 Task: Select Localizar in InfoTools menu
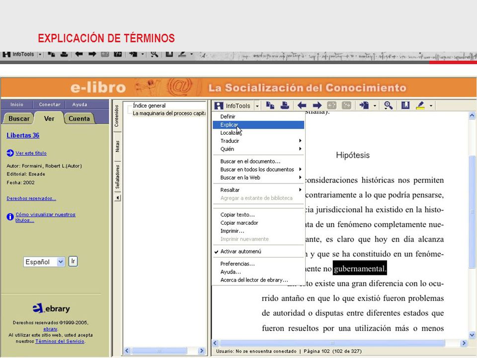(x=258, y=133)
